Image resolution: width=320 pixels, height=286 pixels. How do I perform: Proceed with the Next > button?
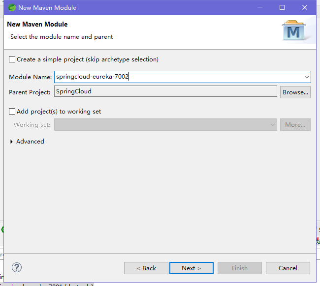(192, 268)
